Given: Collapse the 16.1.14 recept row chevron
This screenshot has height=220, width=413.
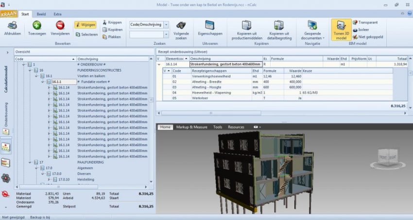Looking at the screenshot, I should 159,64.
